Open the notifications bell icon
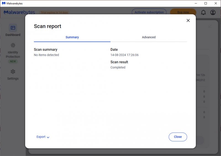This screenshot has width=221, height=156. (203, 12)
